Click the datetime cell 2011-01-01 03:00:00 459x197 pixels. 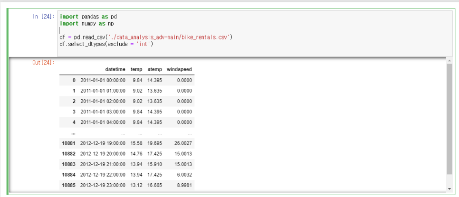(x=103, y=112)
